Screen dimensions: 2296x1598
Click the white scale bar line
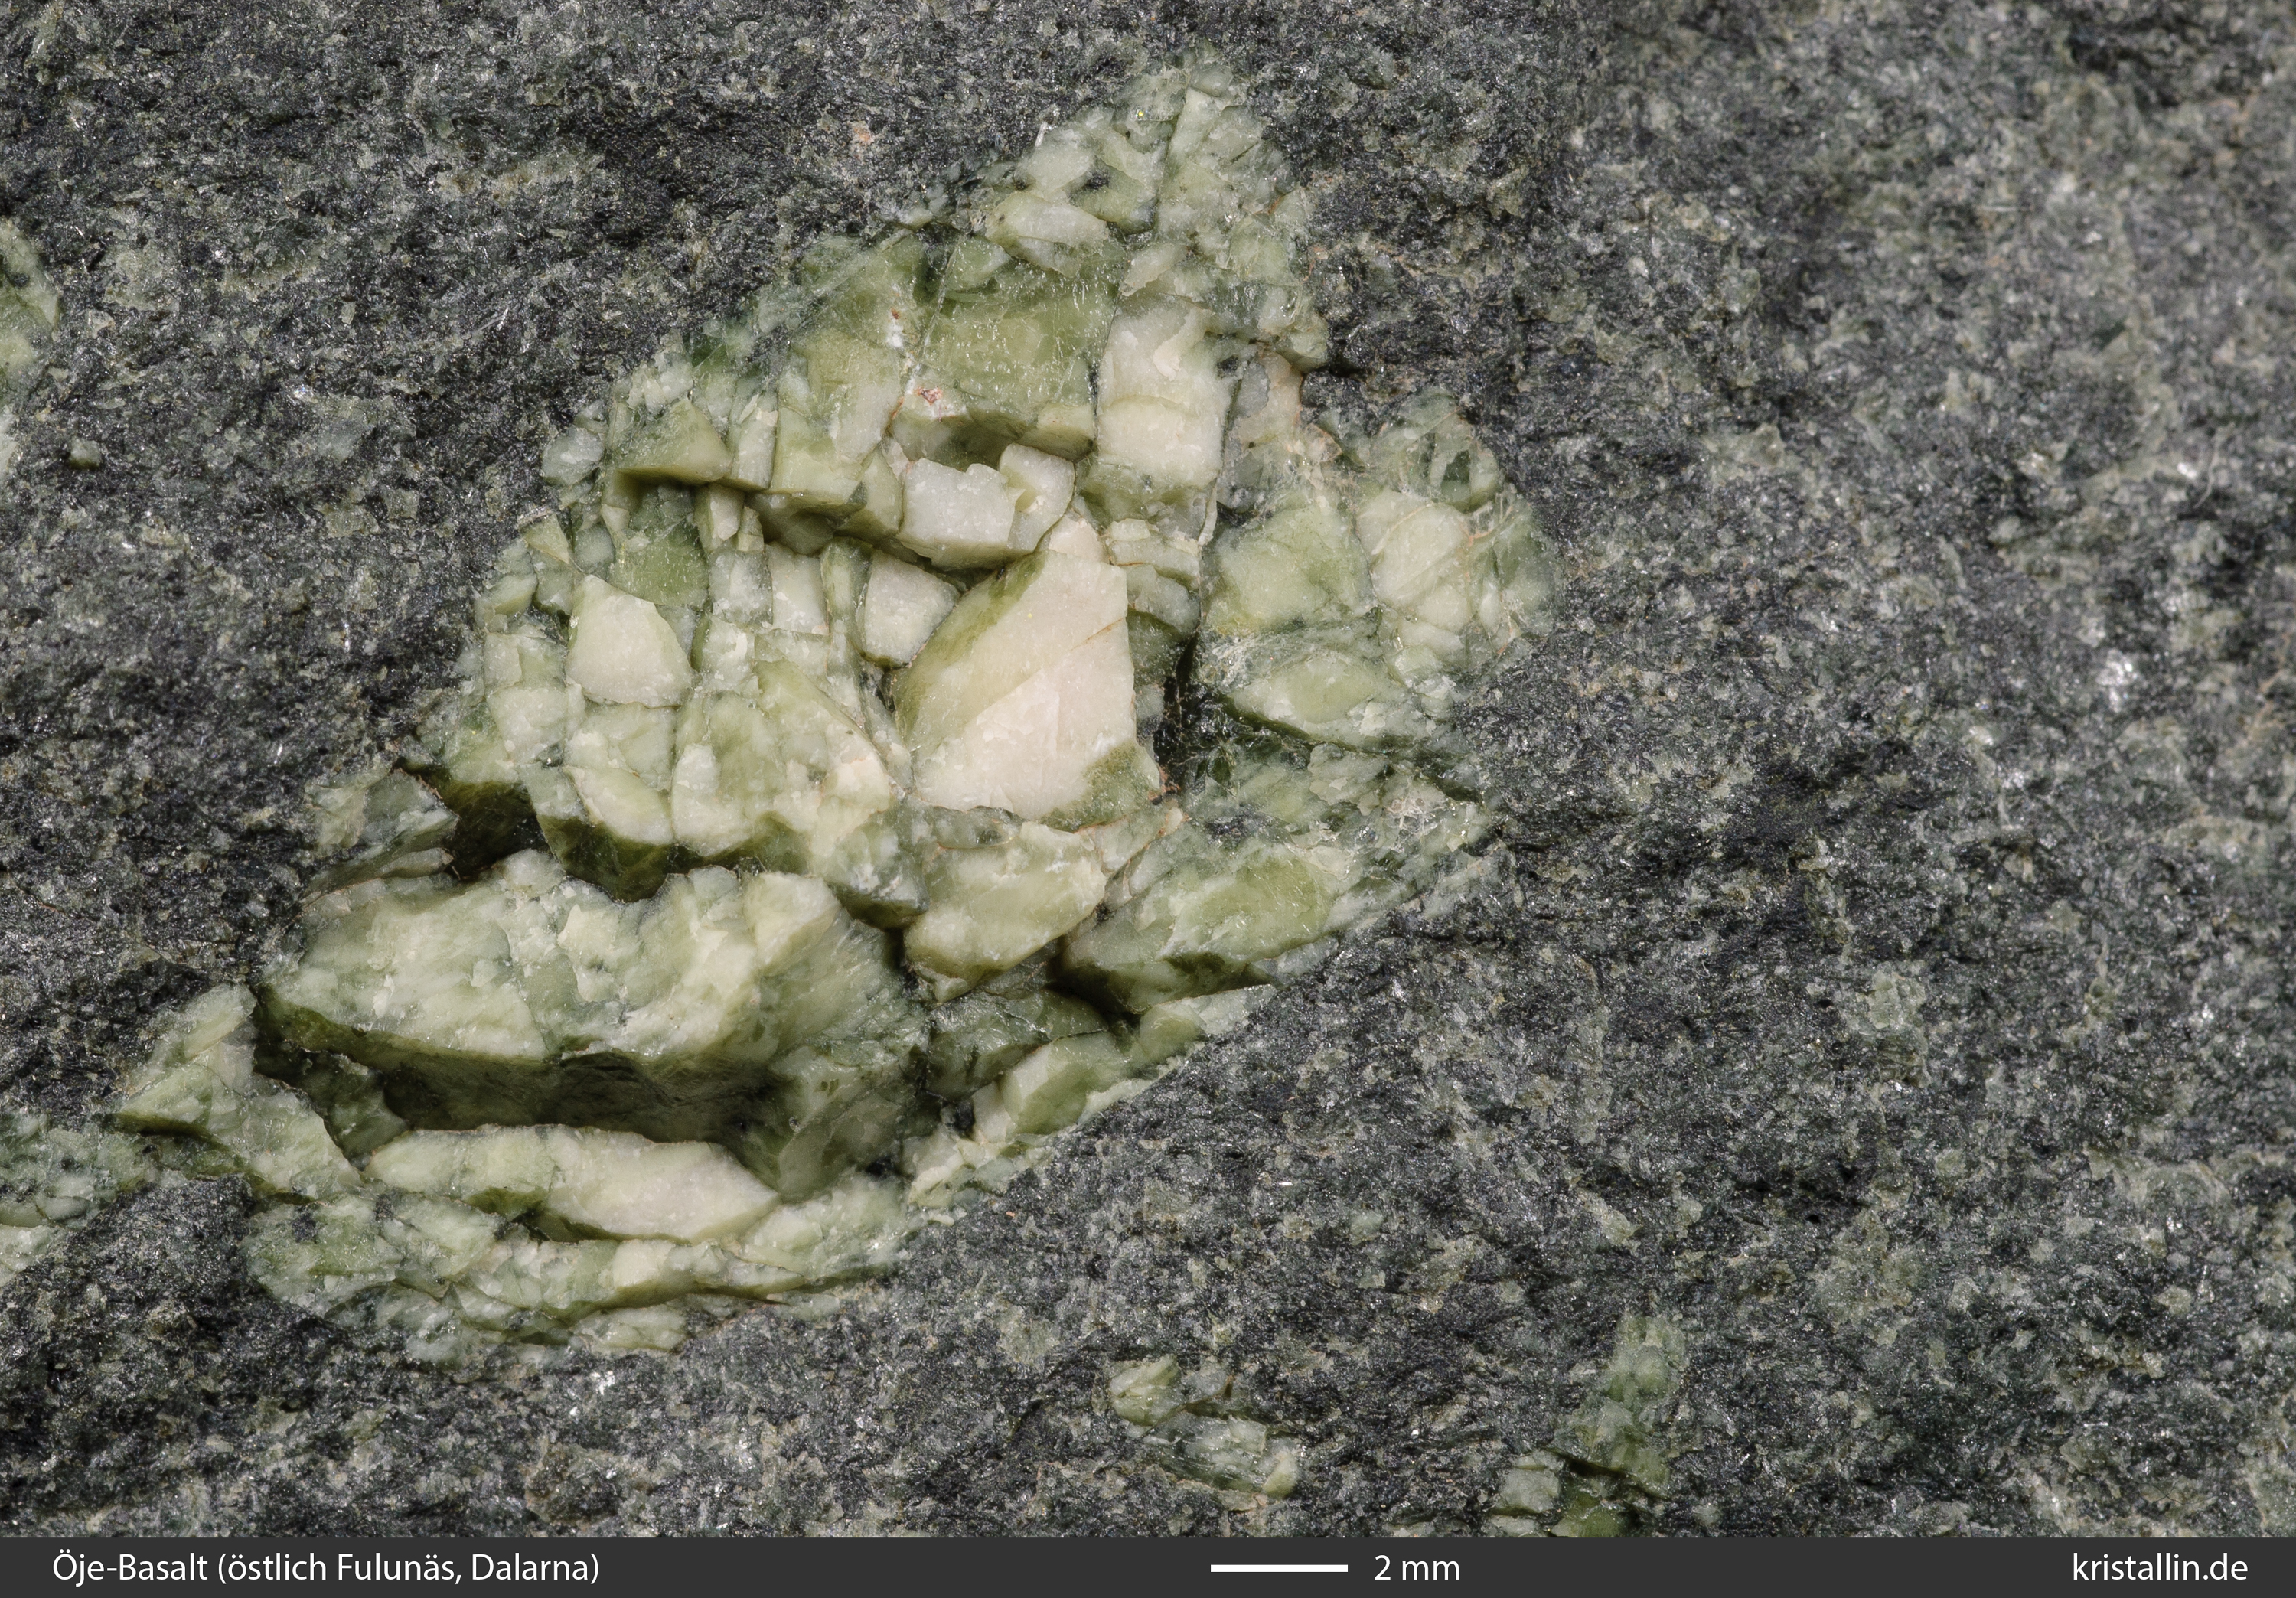[1278, 1568]
